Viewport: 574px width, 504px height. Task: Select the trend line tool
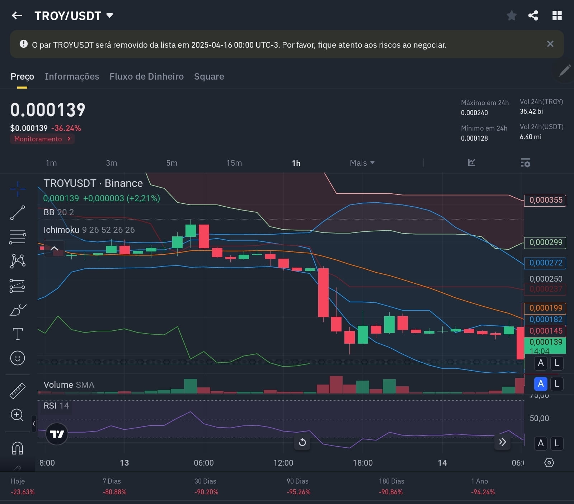click(18, 213)
